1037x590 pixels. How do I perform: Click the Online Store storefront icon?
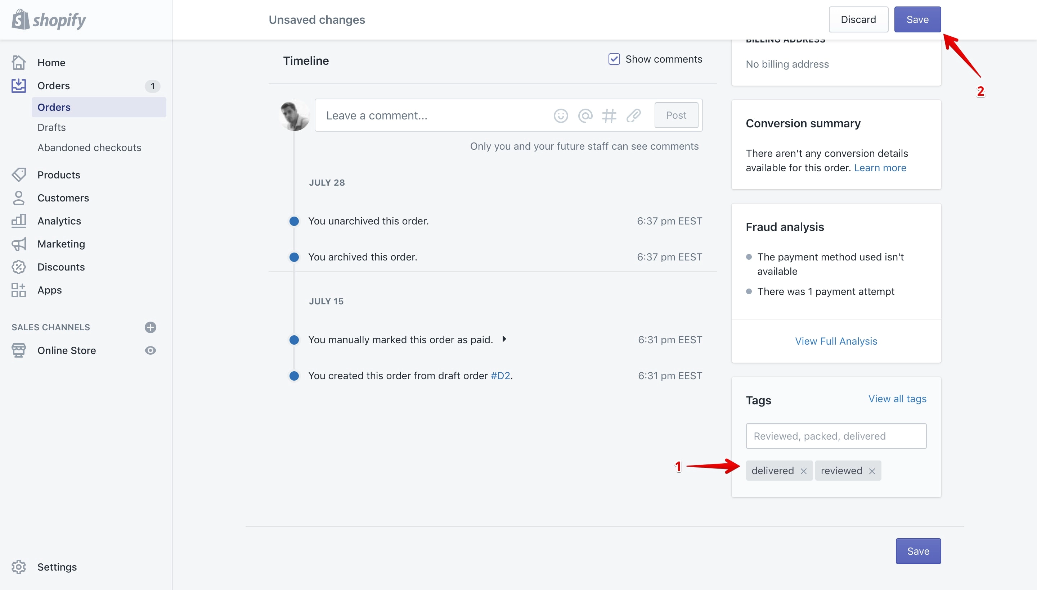pyautogui.click(x=19, y=350)
